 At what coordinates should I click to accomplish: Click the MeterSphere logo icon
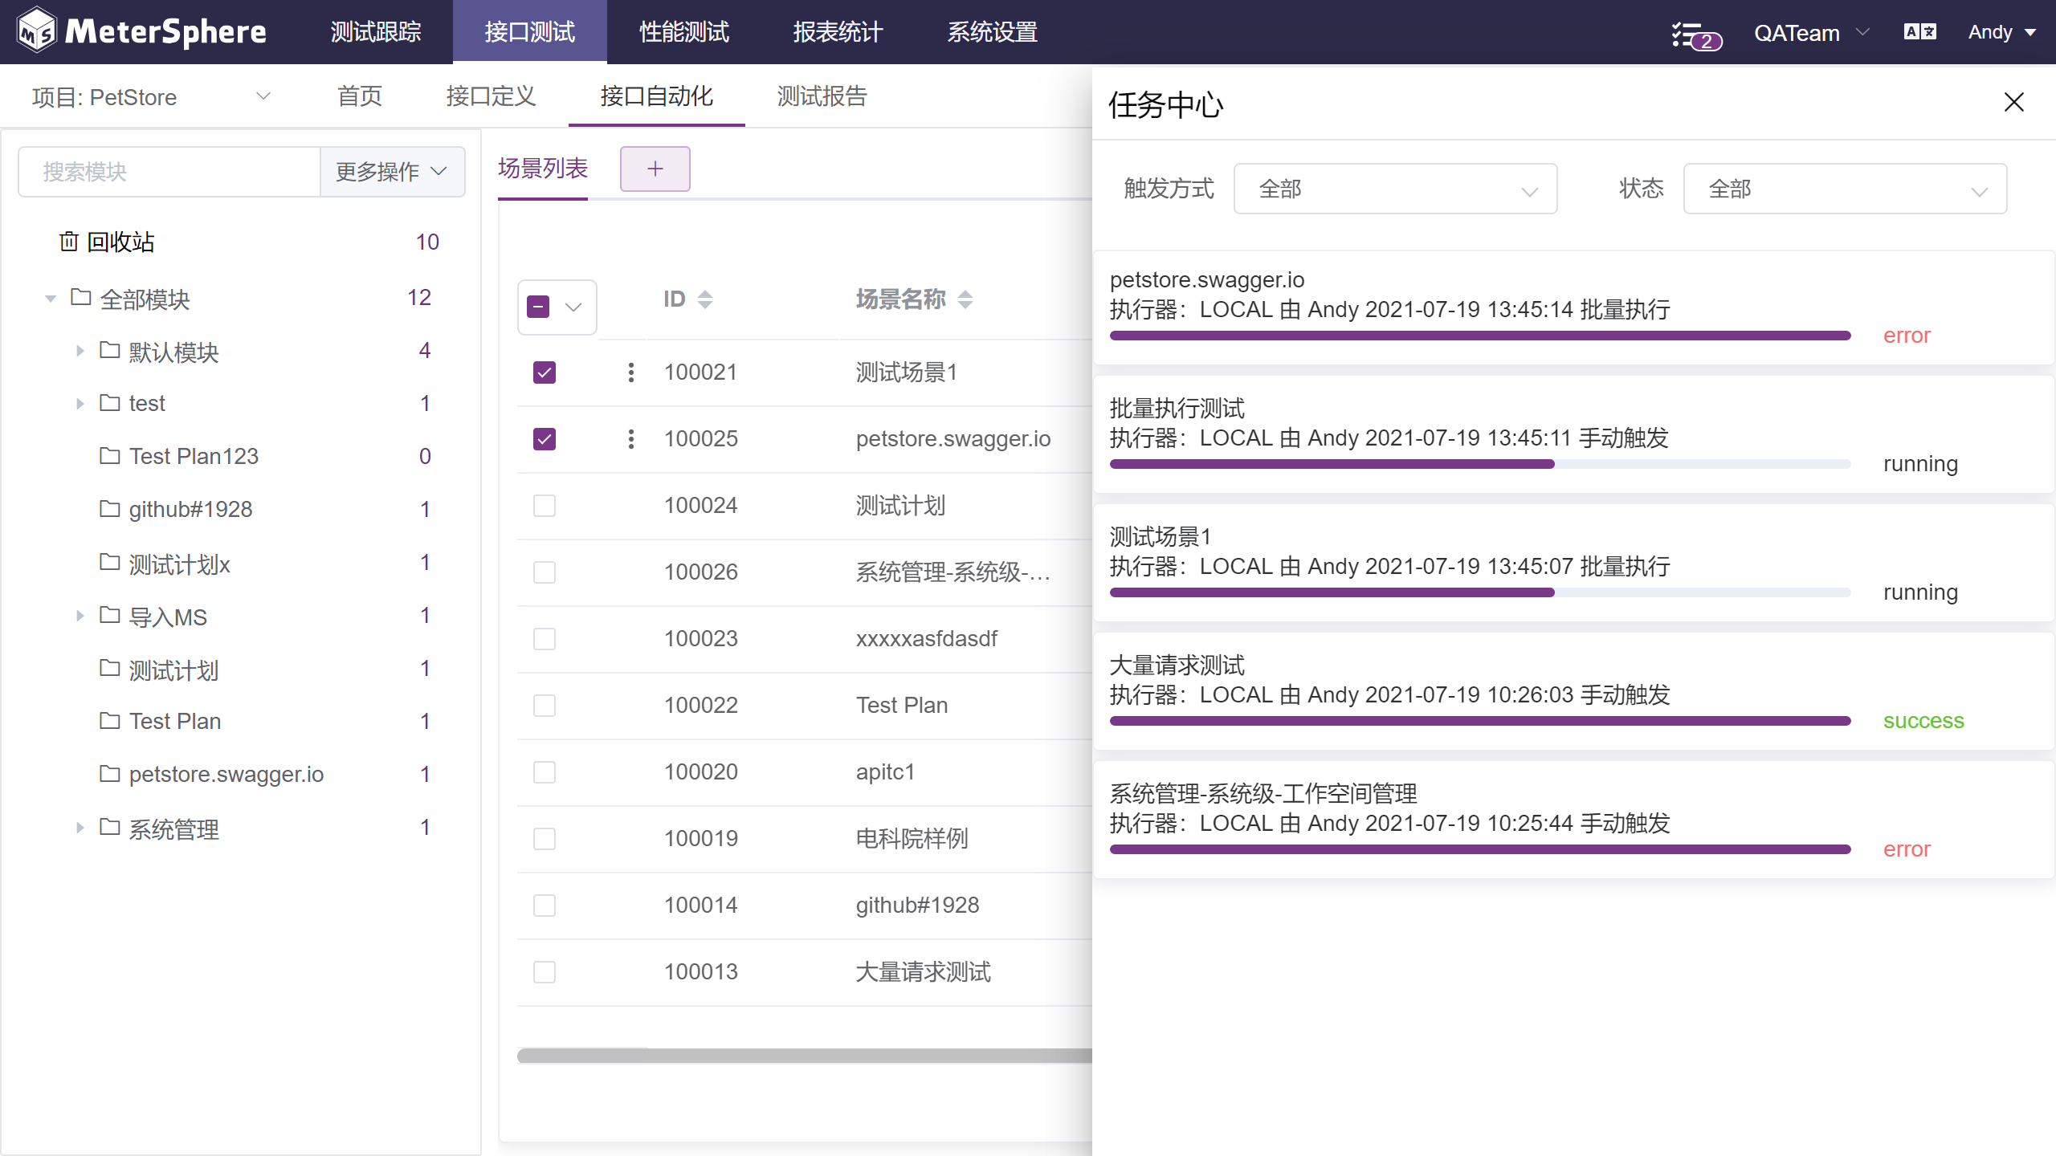(37, 31)
